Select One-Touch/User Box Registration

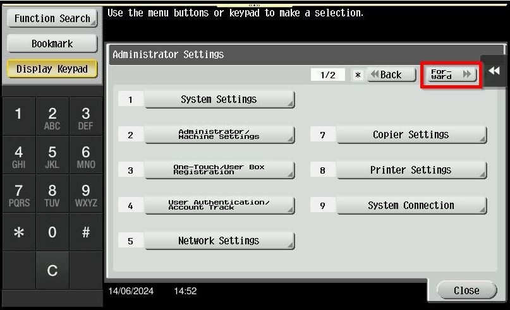coord(219,170)
